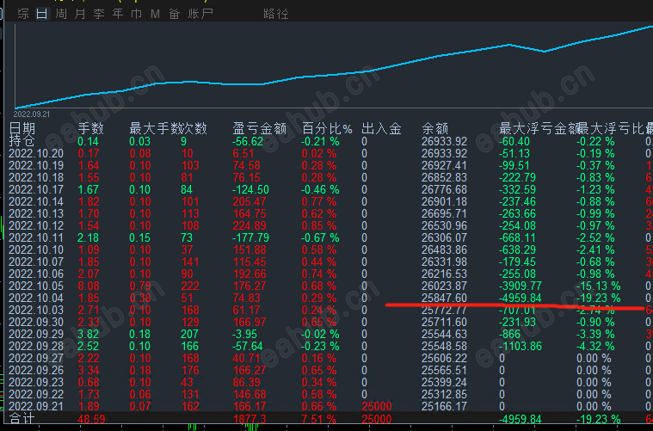Click the 次数 column header
Viewport: 653px width, 431px height.
click(x=194, y=129)
